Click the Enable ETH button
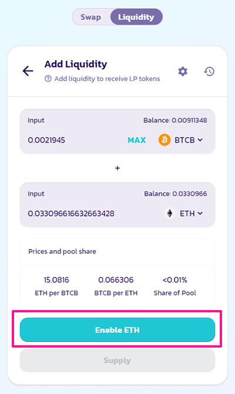 [117, 329]
